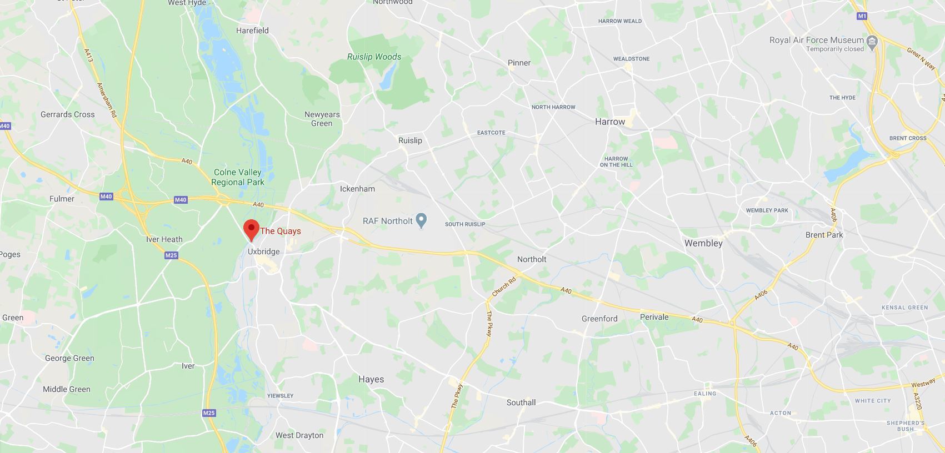Open the Royal Air Force Museum marker icon
This screenshot has height=453, width=945.
tap(872, 41)
